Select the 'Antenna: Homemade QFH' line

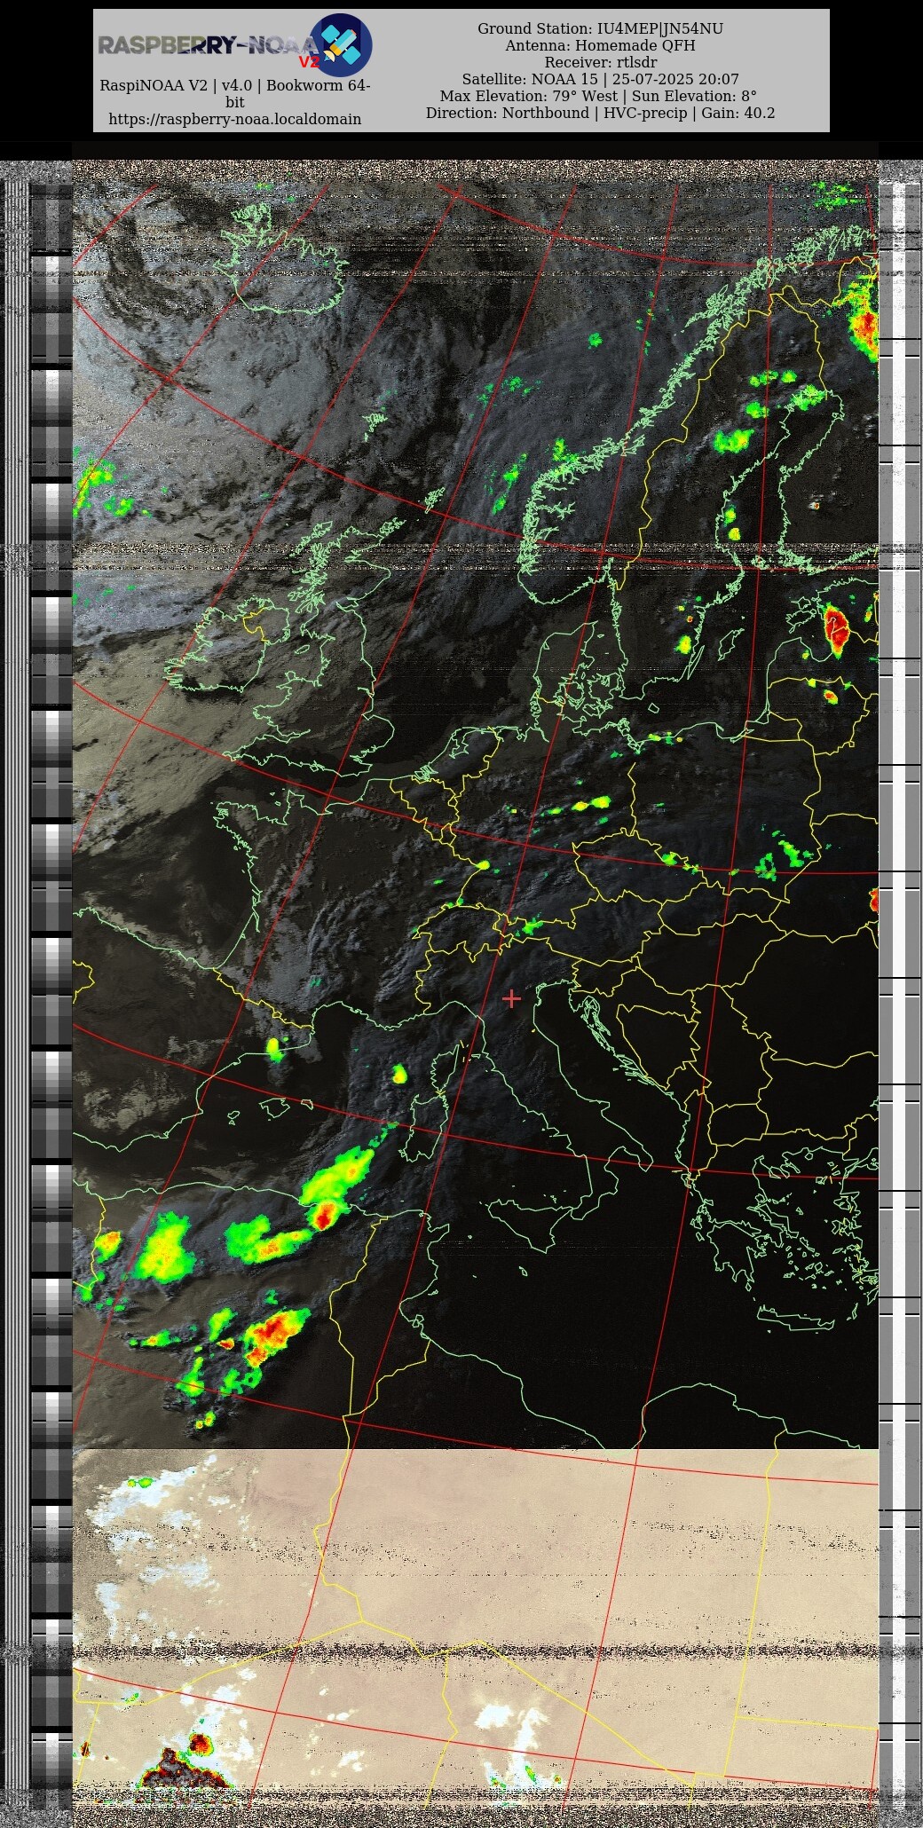(600, 45)
